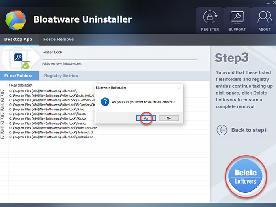Image resolution: width=276 pixels, height=207 pixels.
Task: Uncheck the EnglishHelp row checkbox
Action: (x=3, y=95)
